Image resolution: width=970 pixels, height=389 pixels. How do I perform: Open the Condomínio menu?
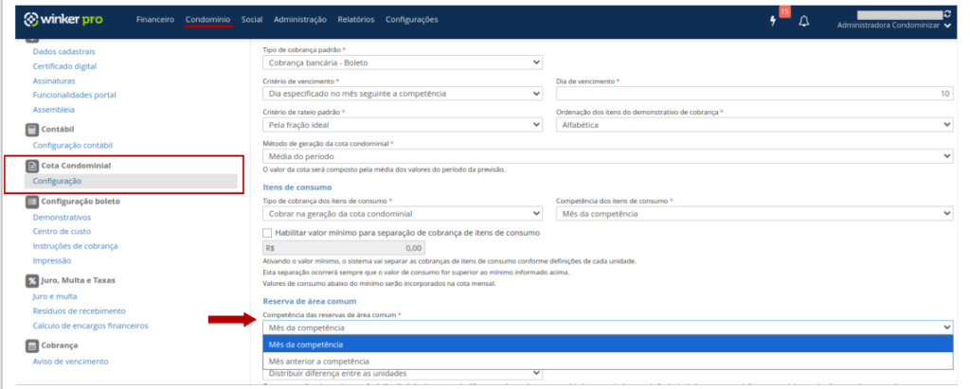point(207,20)
